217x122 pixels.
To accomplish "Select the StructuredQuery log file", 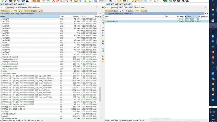I will click(50, 74).
